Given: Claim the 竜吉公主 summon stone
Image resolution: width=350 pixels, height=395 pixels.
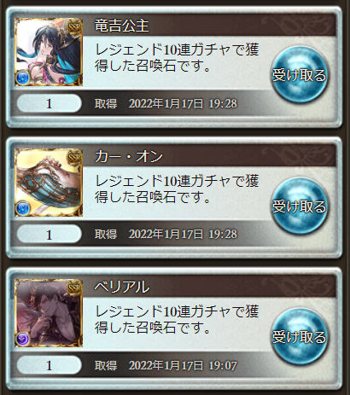Looking at the screenshot, I should pos(300,75).
